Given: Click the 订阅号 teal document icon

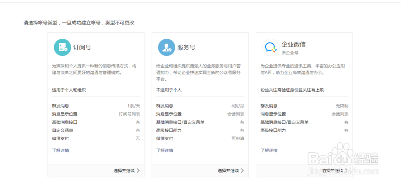Looking at the screenshot, I should click(62, 47).
